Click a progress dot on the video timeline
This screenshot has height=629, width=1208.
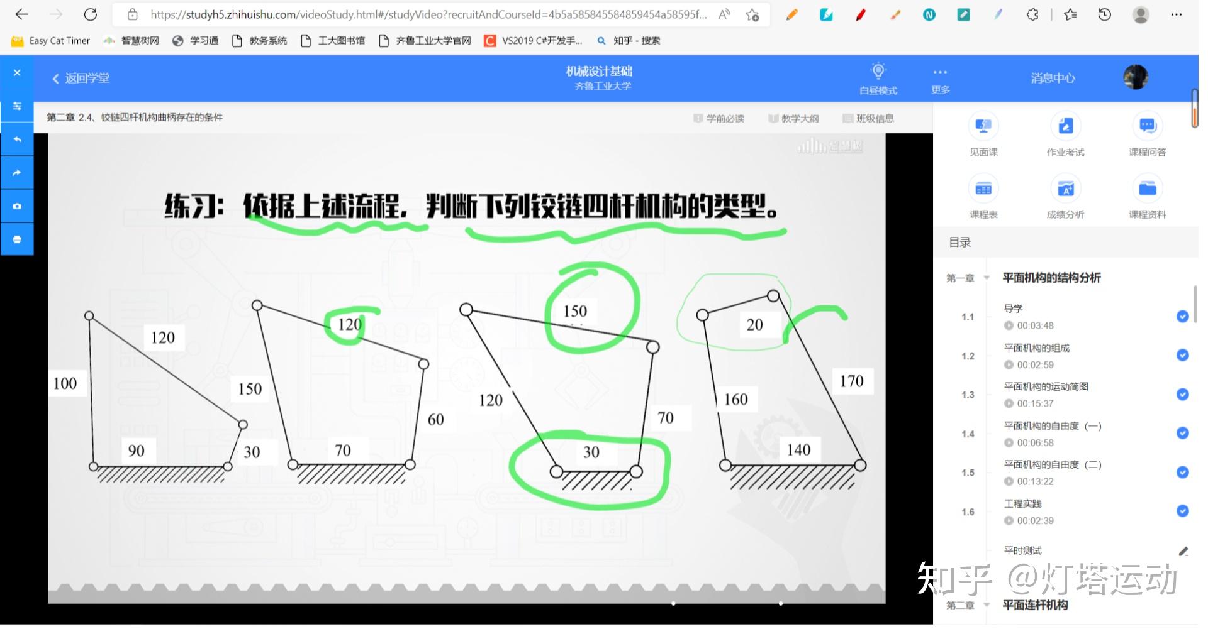tap(673, 604)
